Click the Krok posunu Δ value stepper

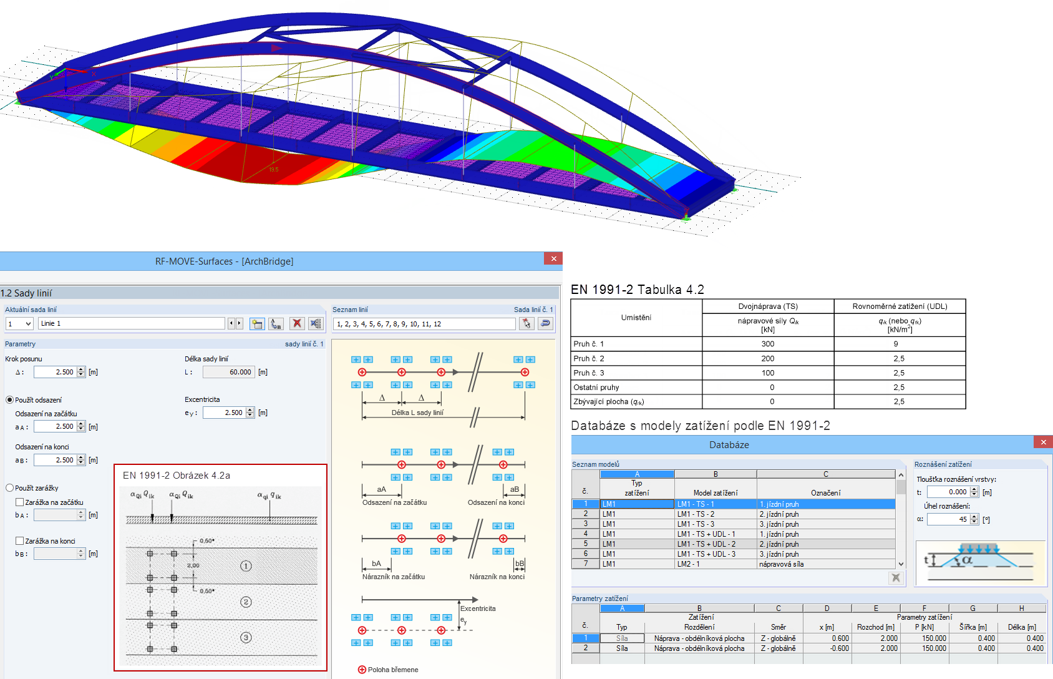coord(80,372)
